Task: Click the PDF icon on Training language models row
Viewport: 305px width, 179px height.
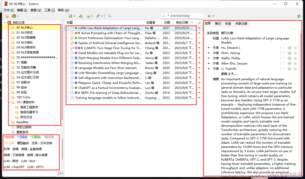Action: [x=199, y=98]
